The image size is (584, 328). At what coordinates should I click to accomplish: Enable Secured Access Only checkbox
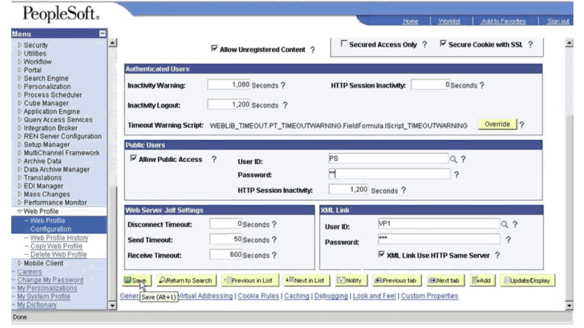tap(344, 44)
